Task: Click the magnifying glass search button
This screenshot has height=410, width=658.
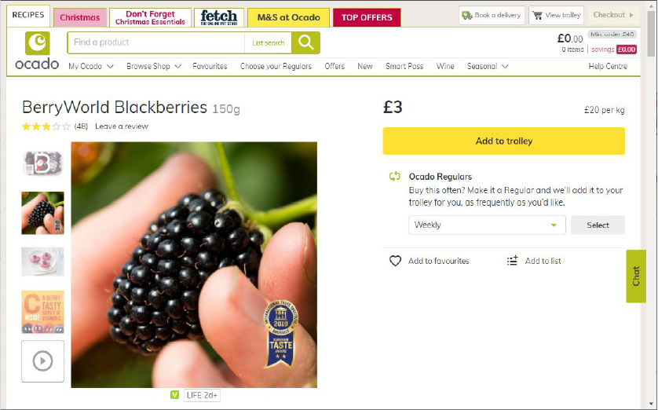Action: tap(306, 42)
